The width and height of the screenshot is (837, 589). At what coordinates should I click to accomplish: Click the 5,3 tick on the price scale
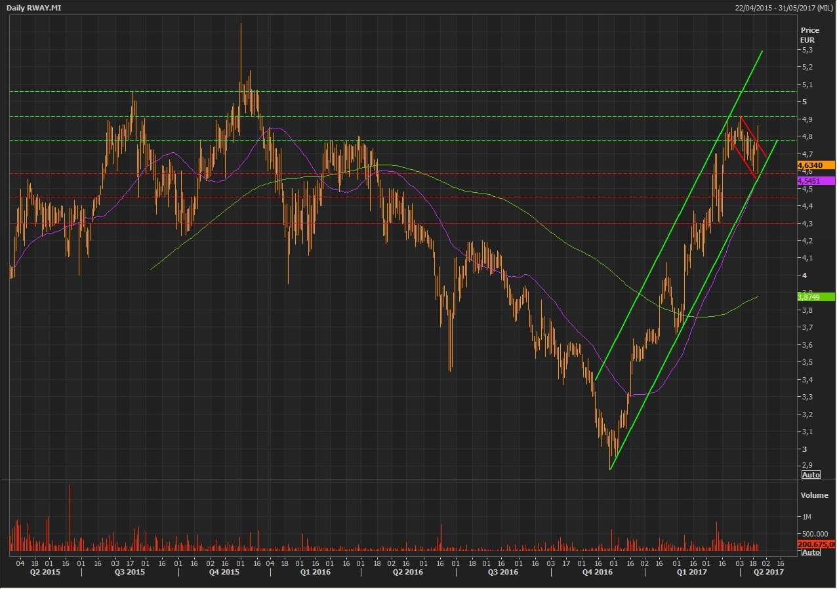pyautogui.click(x=807, y=50)
